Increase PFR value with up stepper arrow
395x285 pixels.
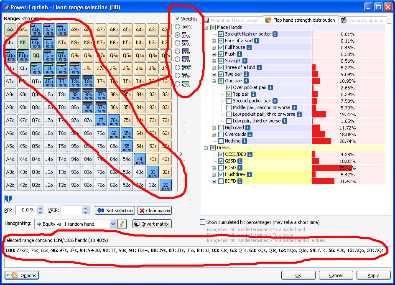(x=41, y=208)
